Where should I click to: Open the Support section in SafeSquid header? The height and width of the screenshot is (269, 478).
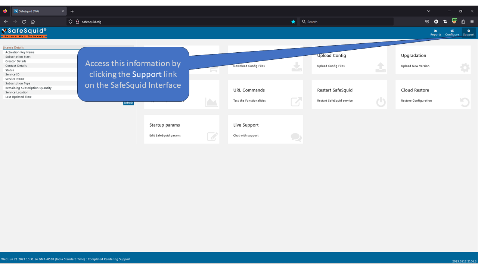469,33
